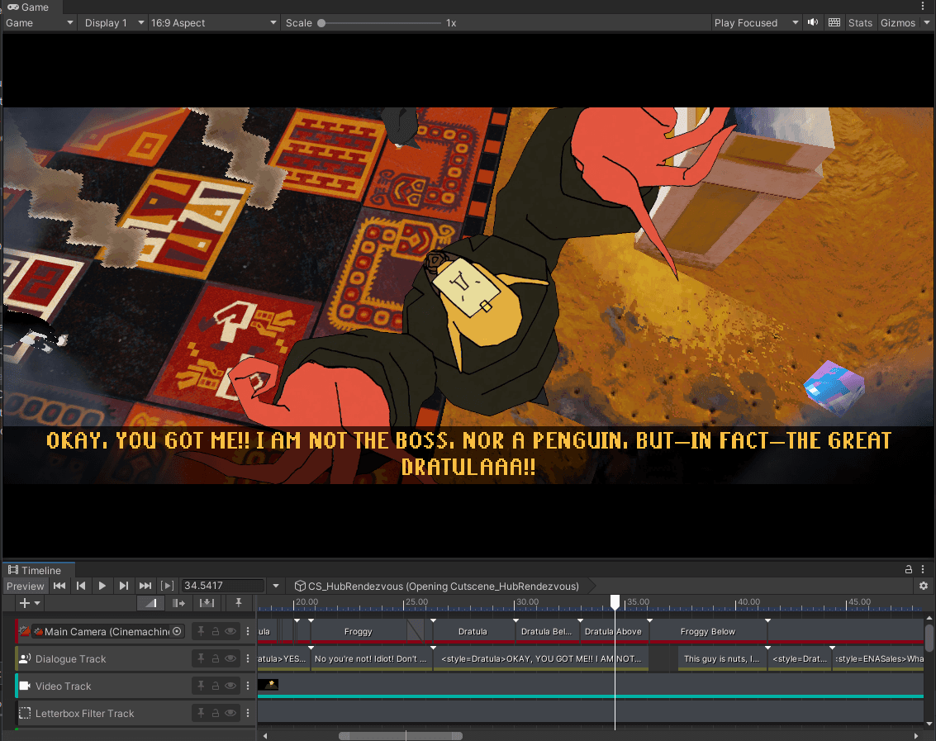Click the Dialogue Track speaker icon
Image resolution: width=936 pixels, height=741 pixels.
click(25, 658)
